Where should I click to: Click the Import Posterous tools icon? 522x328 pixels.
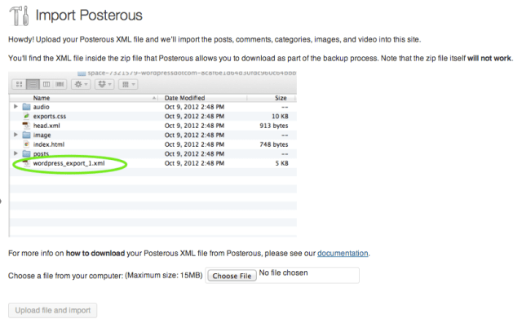[x=19, y=16]
